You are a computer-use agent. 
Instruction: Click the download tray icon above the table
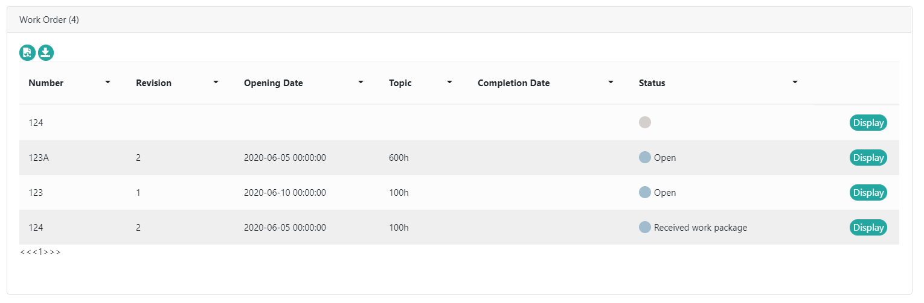click(46, 53)
